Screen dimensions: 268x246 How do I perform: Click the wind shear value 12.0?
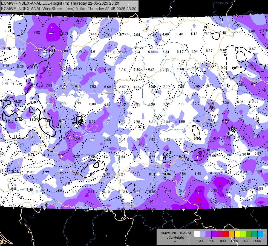click(x=239, y=67)
